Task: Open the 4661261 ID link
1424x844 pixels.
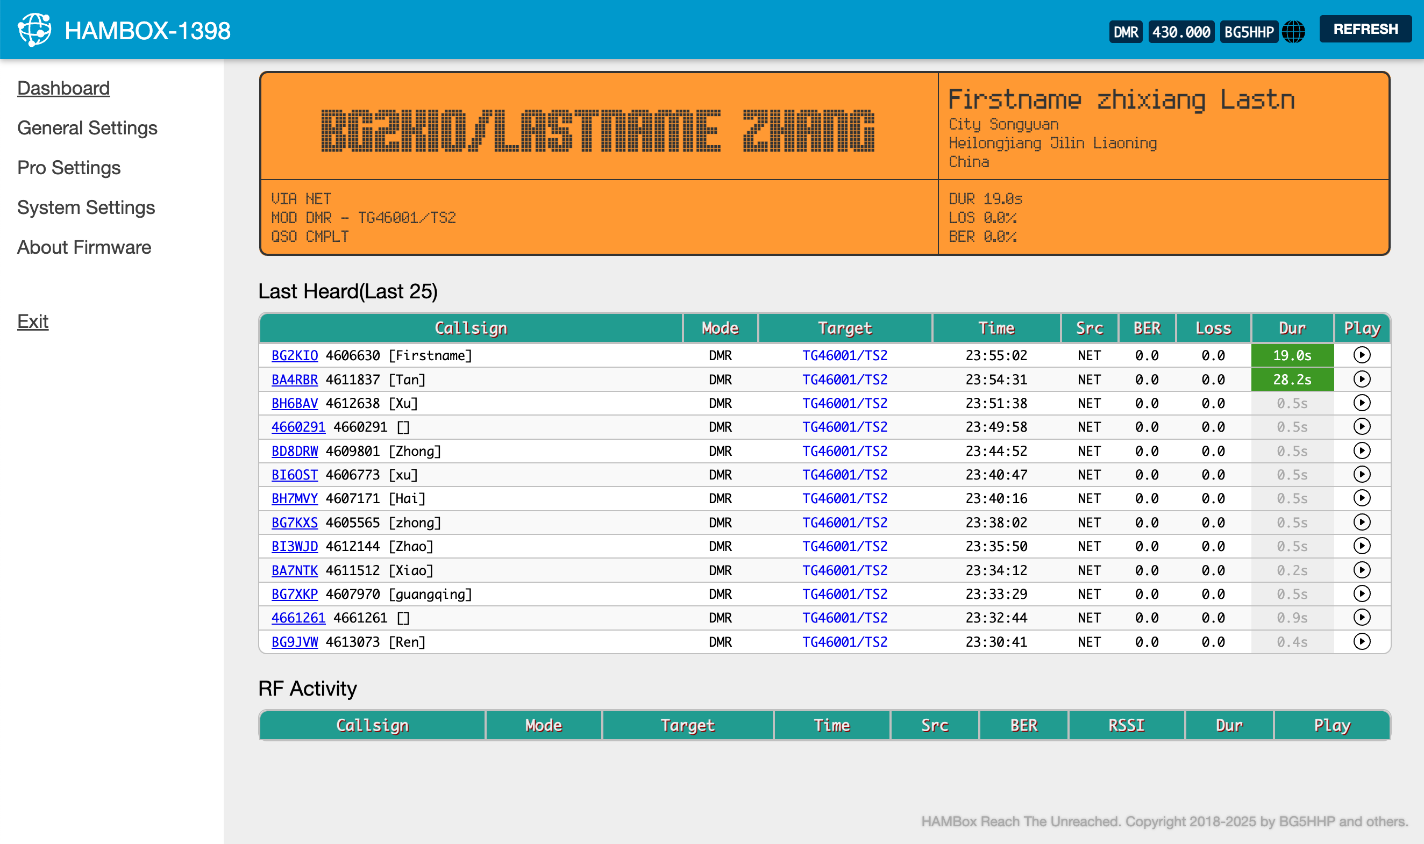Action: [298, 618]
